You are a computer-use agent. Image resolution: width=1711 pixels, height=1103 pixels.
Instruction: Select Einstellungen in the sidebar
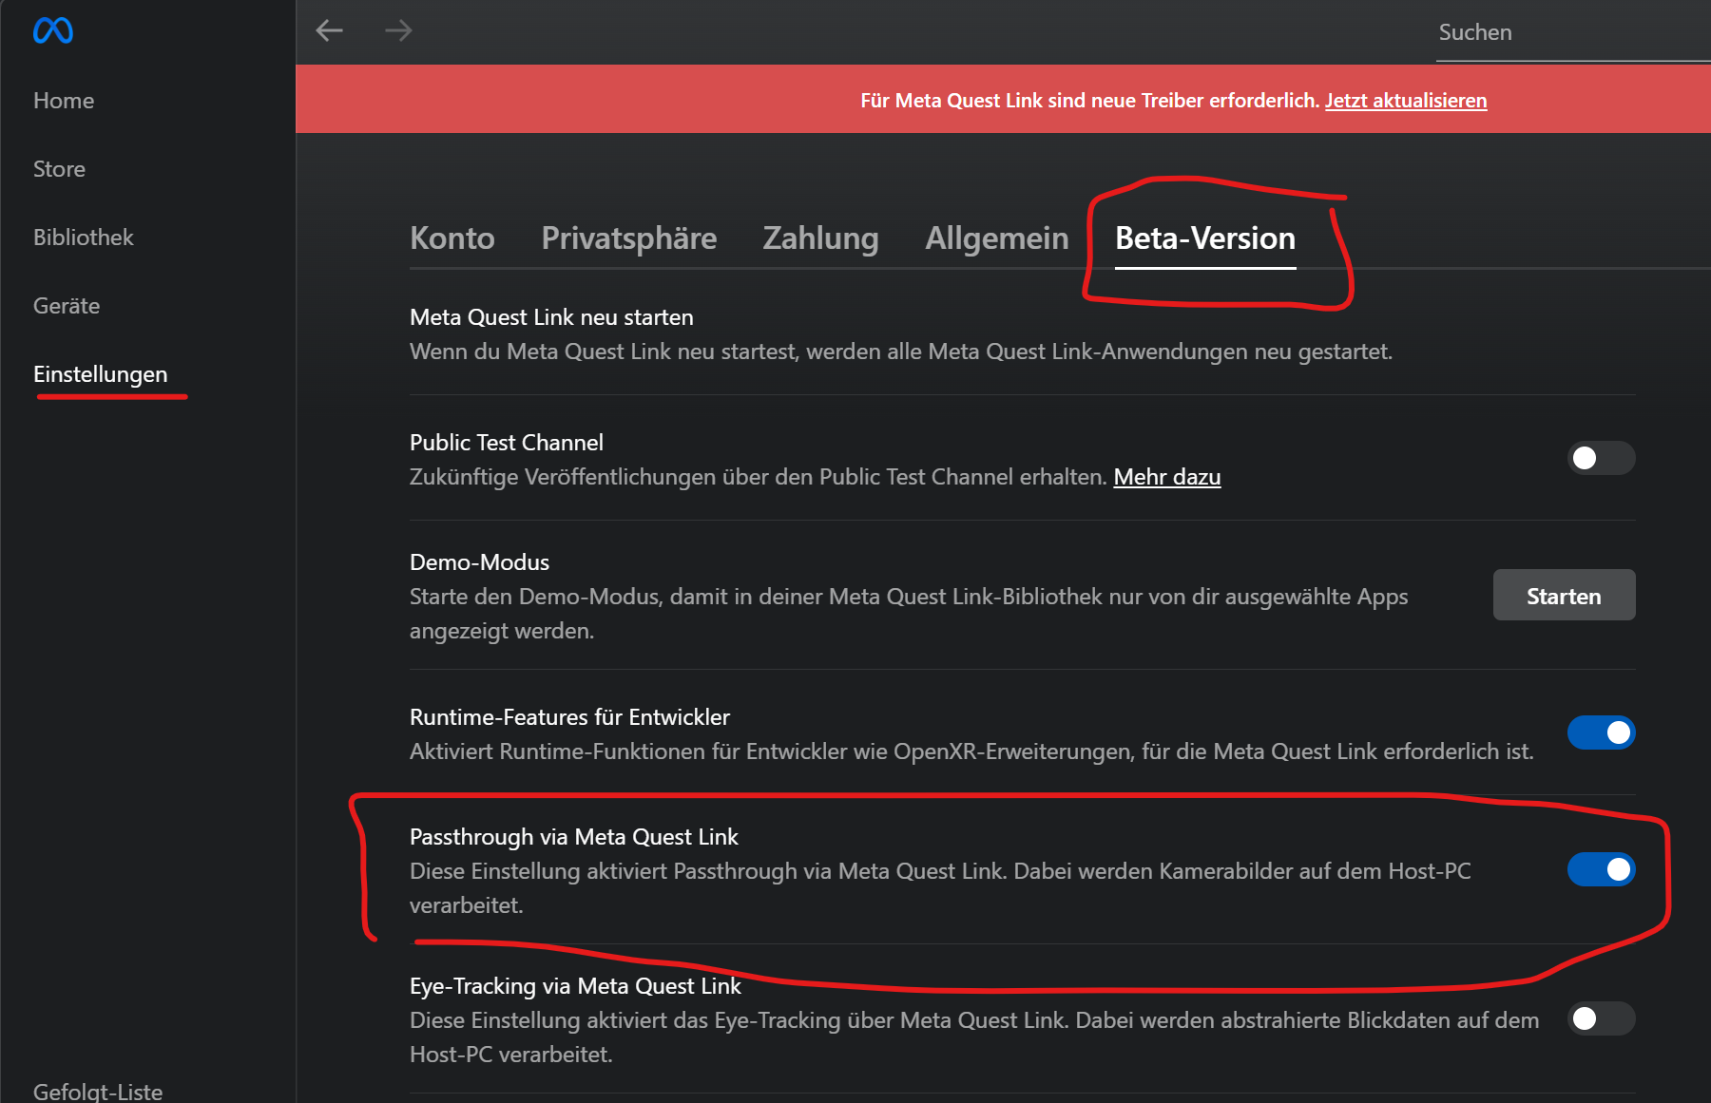pyautogui.click(x=101, y=374)
